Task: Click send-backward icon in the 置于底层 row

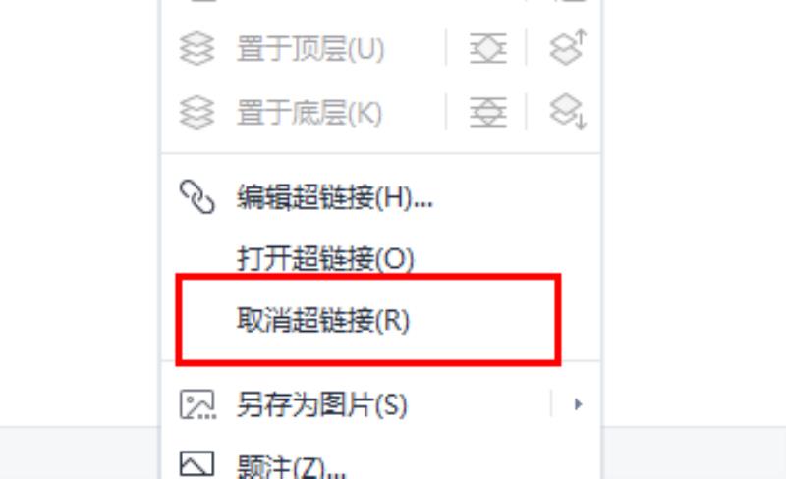Action: (487, 112)
